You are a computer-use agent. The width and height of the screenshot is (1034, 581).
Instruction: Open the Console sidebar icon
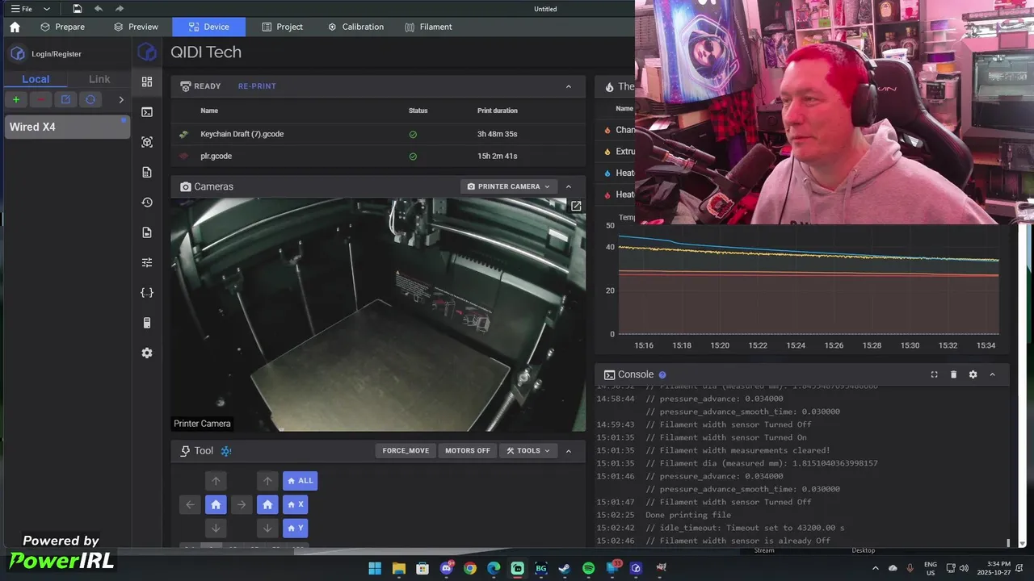click(147, 111)
